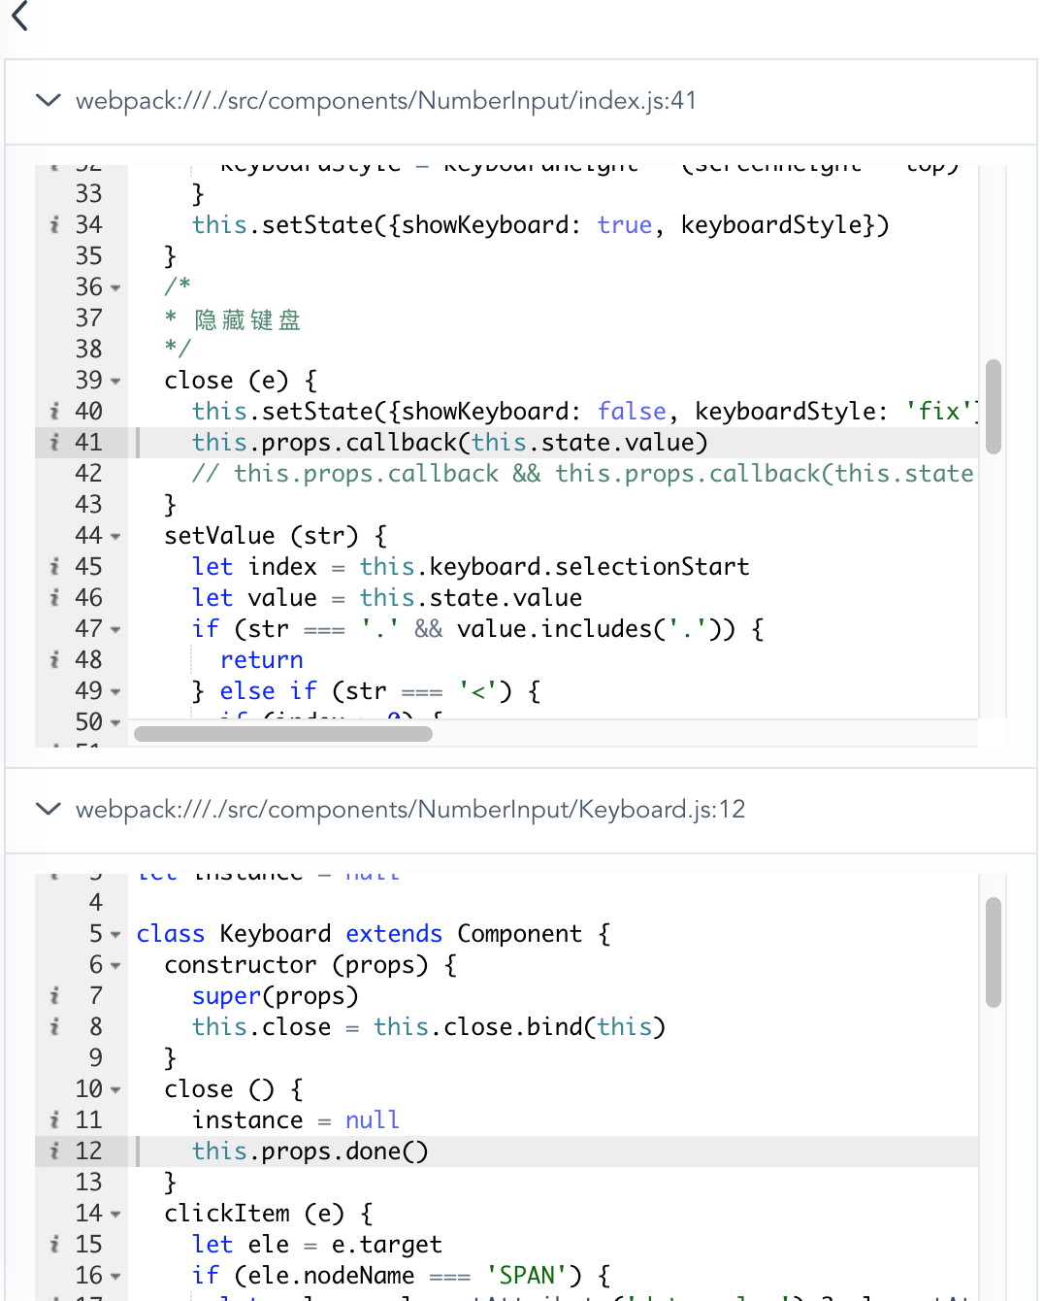This screenshot has height=1301, width=1044.
Task: Open the webpack NumberInput/index.js:41 file link
Action: coord(387,100)
